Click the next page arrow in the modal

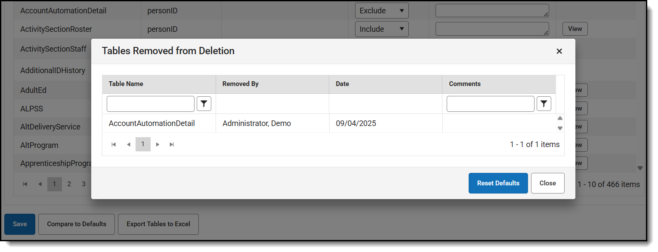point(158,144)
